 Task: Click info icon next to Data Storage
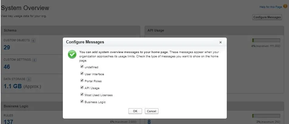pyautogui.click(x=29, y=79)
